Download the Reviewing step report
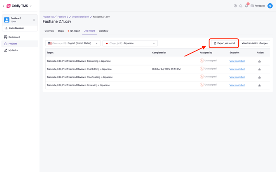Image resolution: width=276 pixels, height=172 pixels. (x=260, y=85)
